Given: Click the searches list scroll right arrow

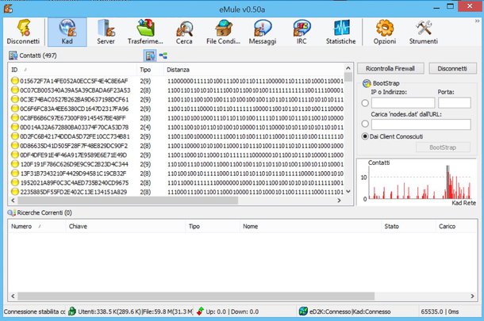Looking at the screenshot, I should pos(472,296).
